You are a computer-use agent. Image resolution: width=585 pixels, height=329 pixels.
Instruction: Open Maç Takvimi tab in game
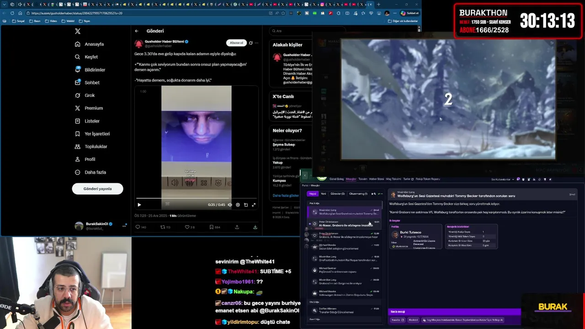pyautogui.click(x=394, y=179)
